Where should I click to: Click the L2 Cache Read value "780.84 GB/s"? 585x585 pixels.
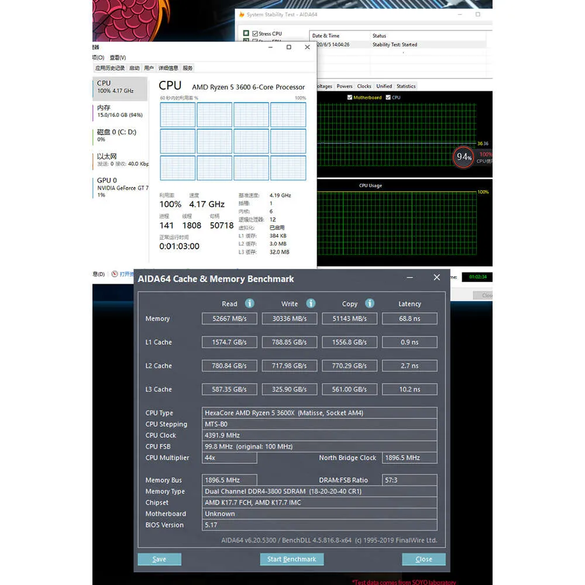click(229, 366)
